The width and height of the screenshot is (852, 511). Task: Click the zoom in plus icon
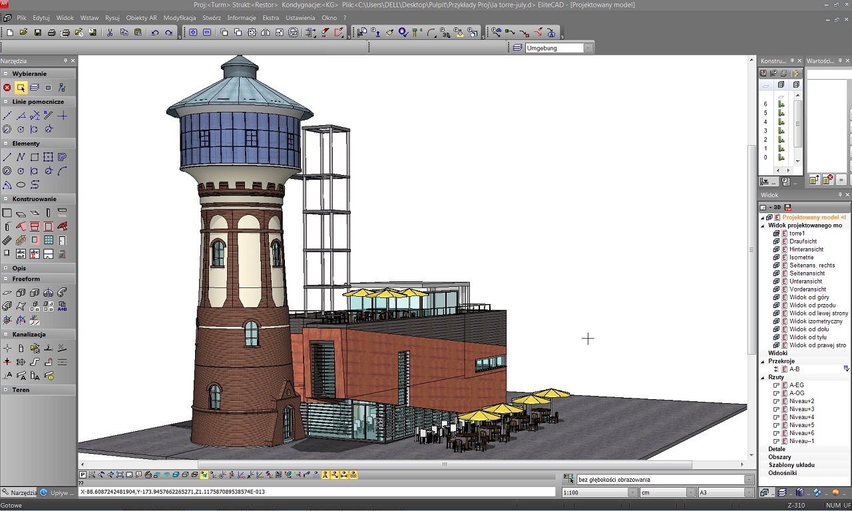point(193,32)
